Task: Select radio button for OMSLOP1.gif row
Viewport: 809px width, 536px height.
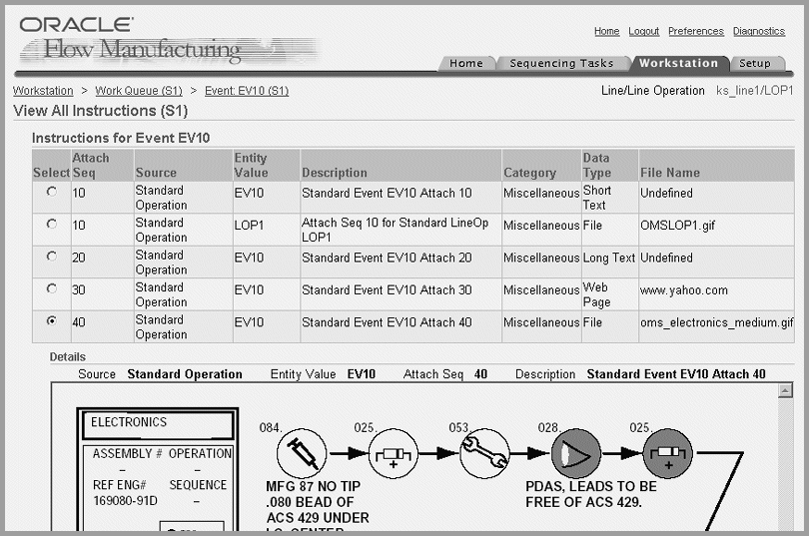Action: tap(52, 224)
